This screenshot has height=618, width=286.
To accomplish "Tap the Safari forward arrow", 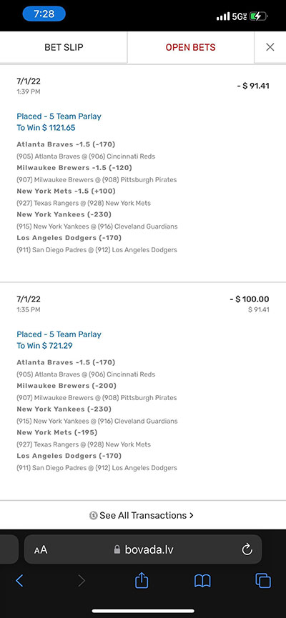I will coord(82,581).
